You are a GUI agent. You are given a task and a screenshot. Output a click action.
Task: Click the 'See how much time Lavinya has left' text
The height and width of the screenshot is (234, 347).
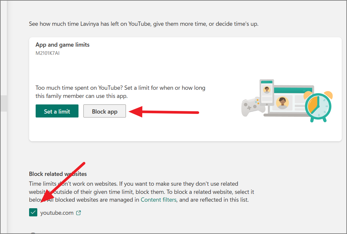click(x=144, y=24)
